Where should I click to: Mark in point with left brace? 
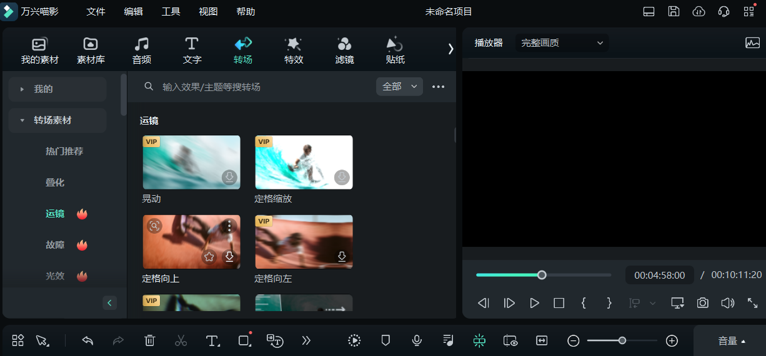click(x=584, y=303)
